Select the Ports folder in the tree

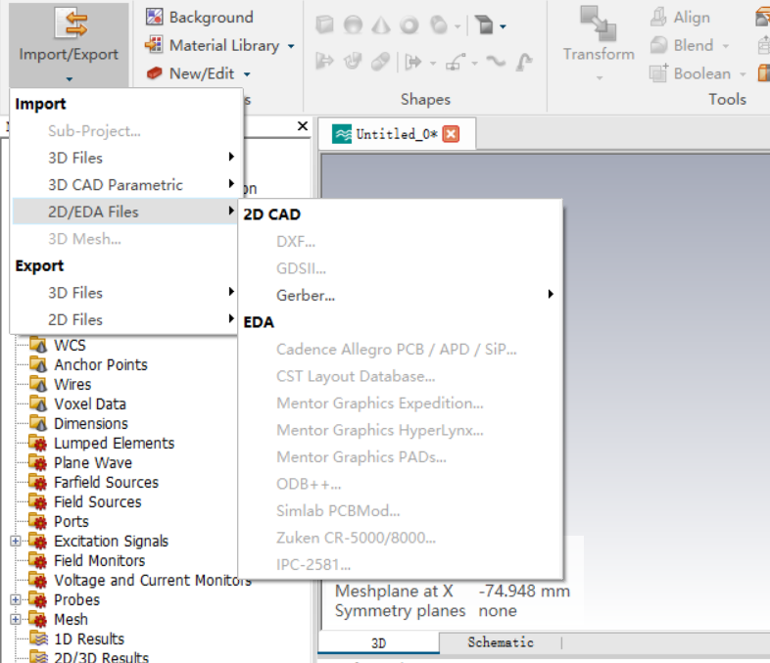[72, 521]
